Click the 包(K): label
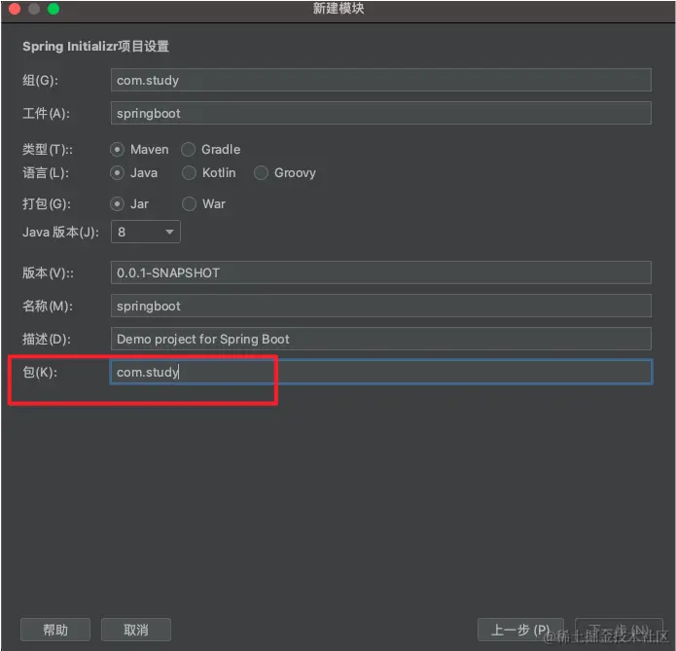 point(40,373)
